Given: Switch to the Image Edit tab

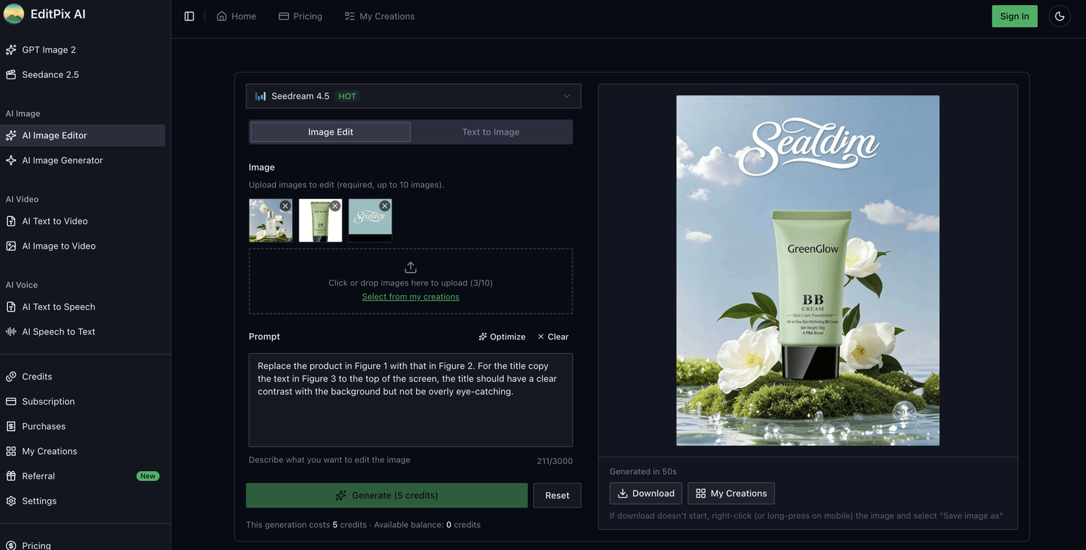Looking at the screenshot, I should point(331,132).
